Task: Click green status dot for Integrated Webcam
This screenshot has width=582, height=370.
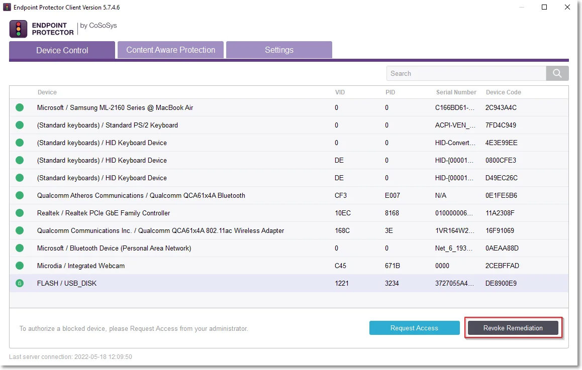Action: 20,266
